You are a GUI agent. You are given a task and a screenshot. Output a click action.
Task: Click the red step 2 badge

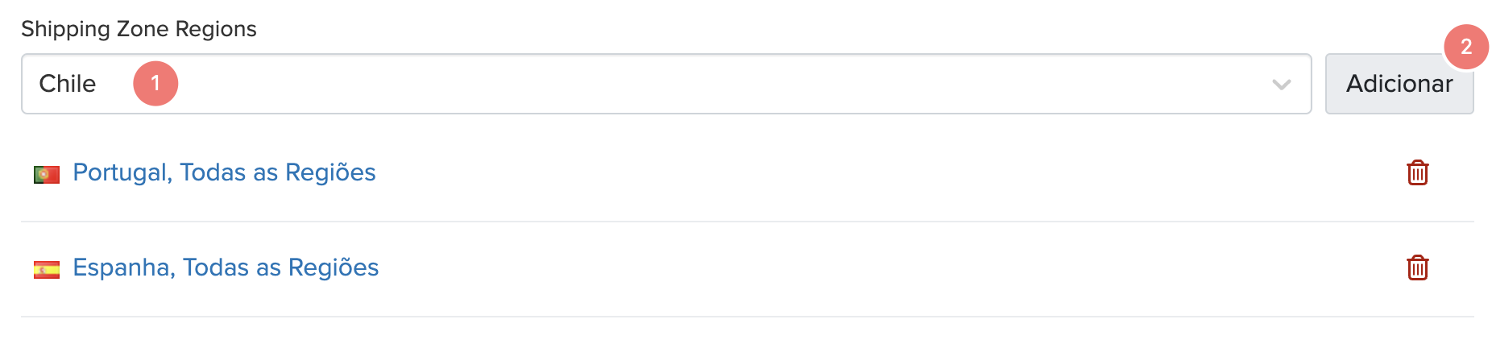[x=1466, y=47]
